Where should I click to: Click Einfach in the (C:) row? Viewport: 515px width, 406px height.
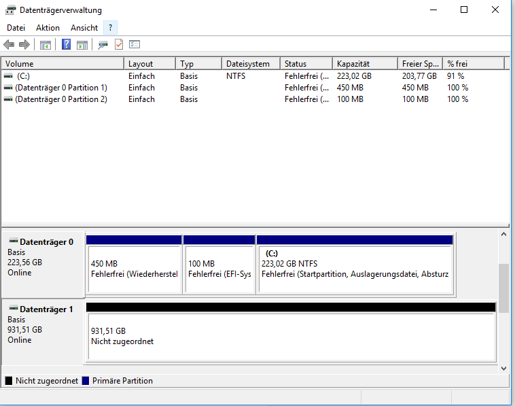pos(141,76)
